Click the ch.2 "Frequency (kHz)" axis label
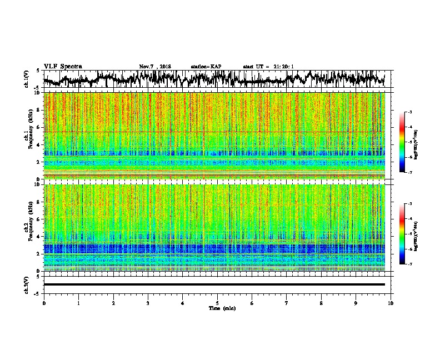 click(x=30, y=221)
